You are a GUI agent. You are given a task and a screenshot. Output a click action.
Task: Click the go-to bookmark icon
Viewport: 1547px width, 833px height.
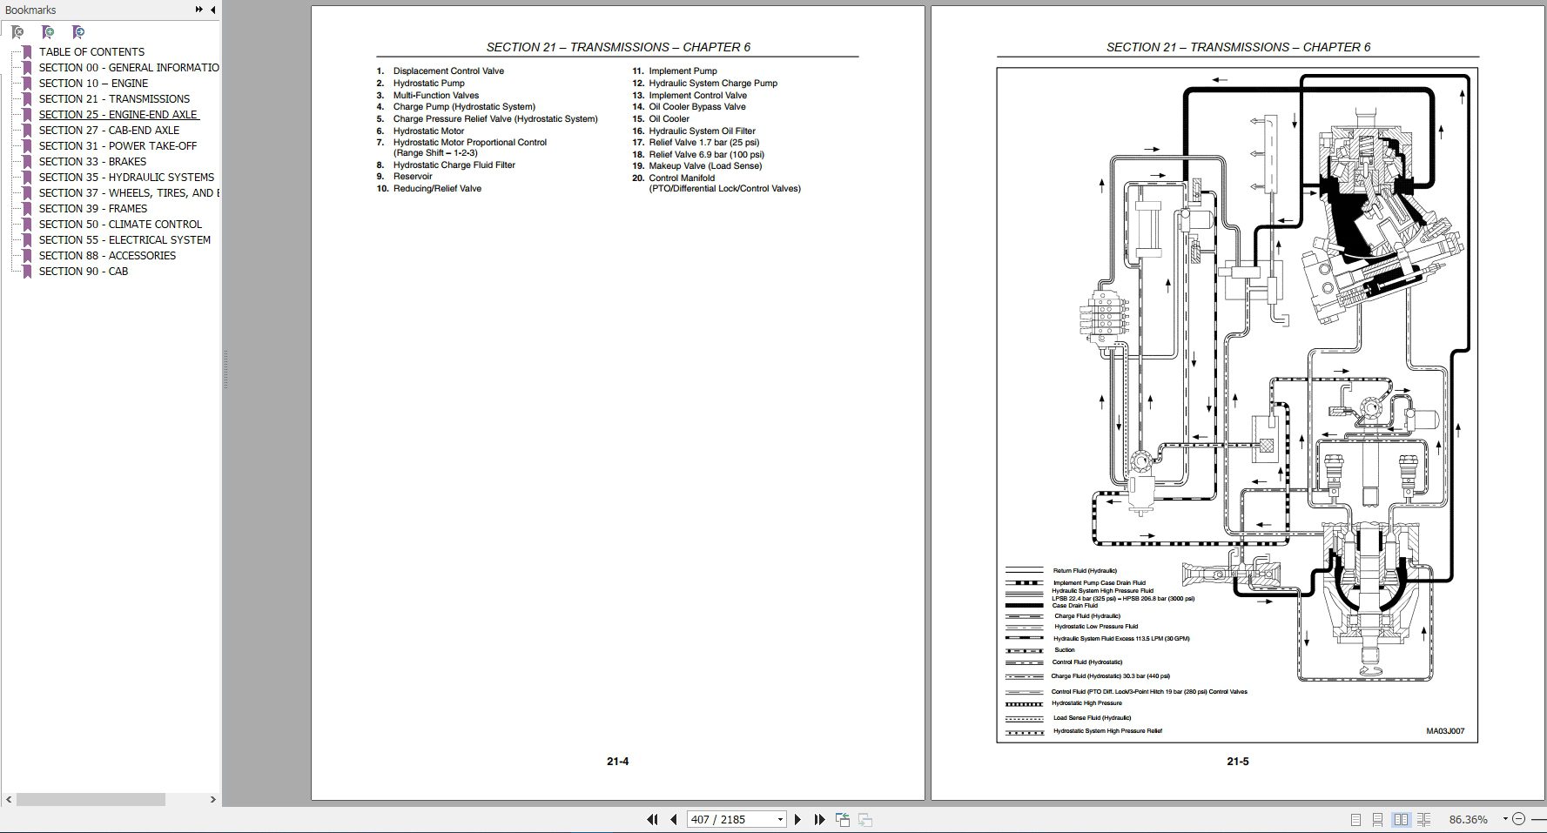point(77,32)
